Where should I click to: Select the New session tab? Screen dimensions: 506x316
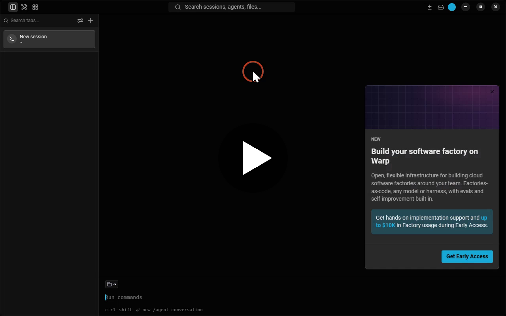pos(49,39)
